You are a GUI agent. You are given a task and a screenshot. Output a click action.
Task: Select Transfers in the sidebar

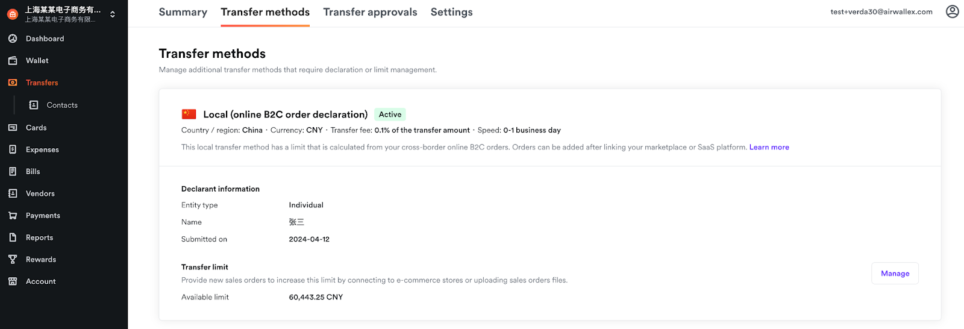[42, 83]
